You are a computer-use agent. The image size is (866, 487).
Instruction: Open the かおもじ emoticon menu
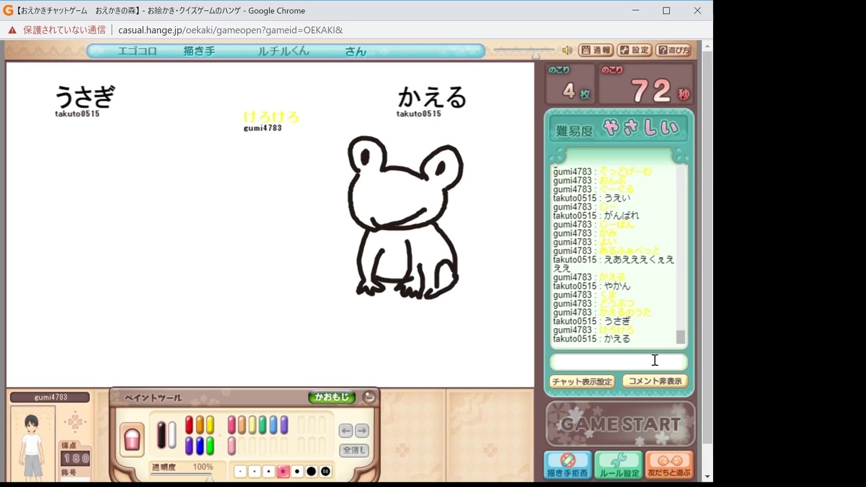332,397
